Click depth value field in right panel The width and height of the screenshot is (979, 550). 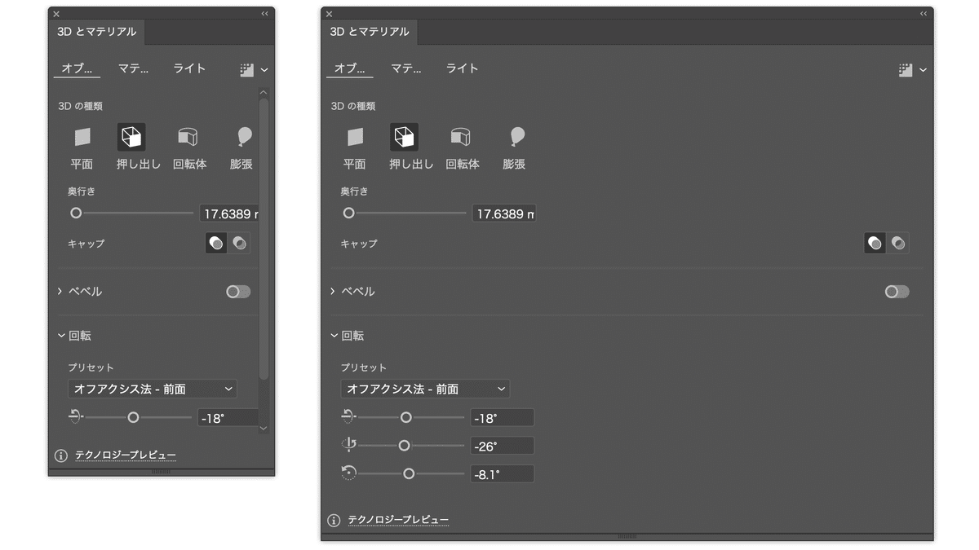coord(503,214)
